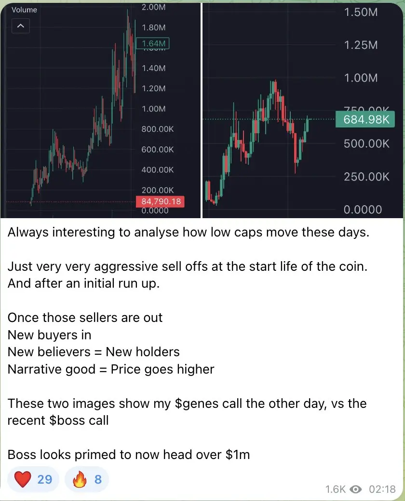Toggle the fire reaction count 8
405x501 pixels.
click(x=98, y=479)
